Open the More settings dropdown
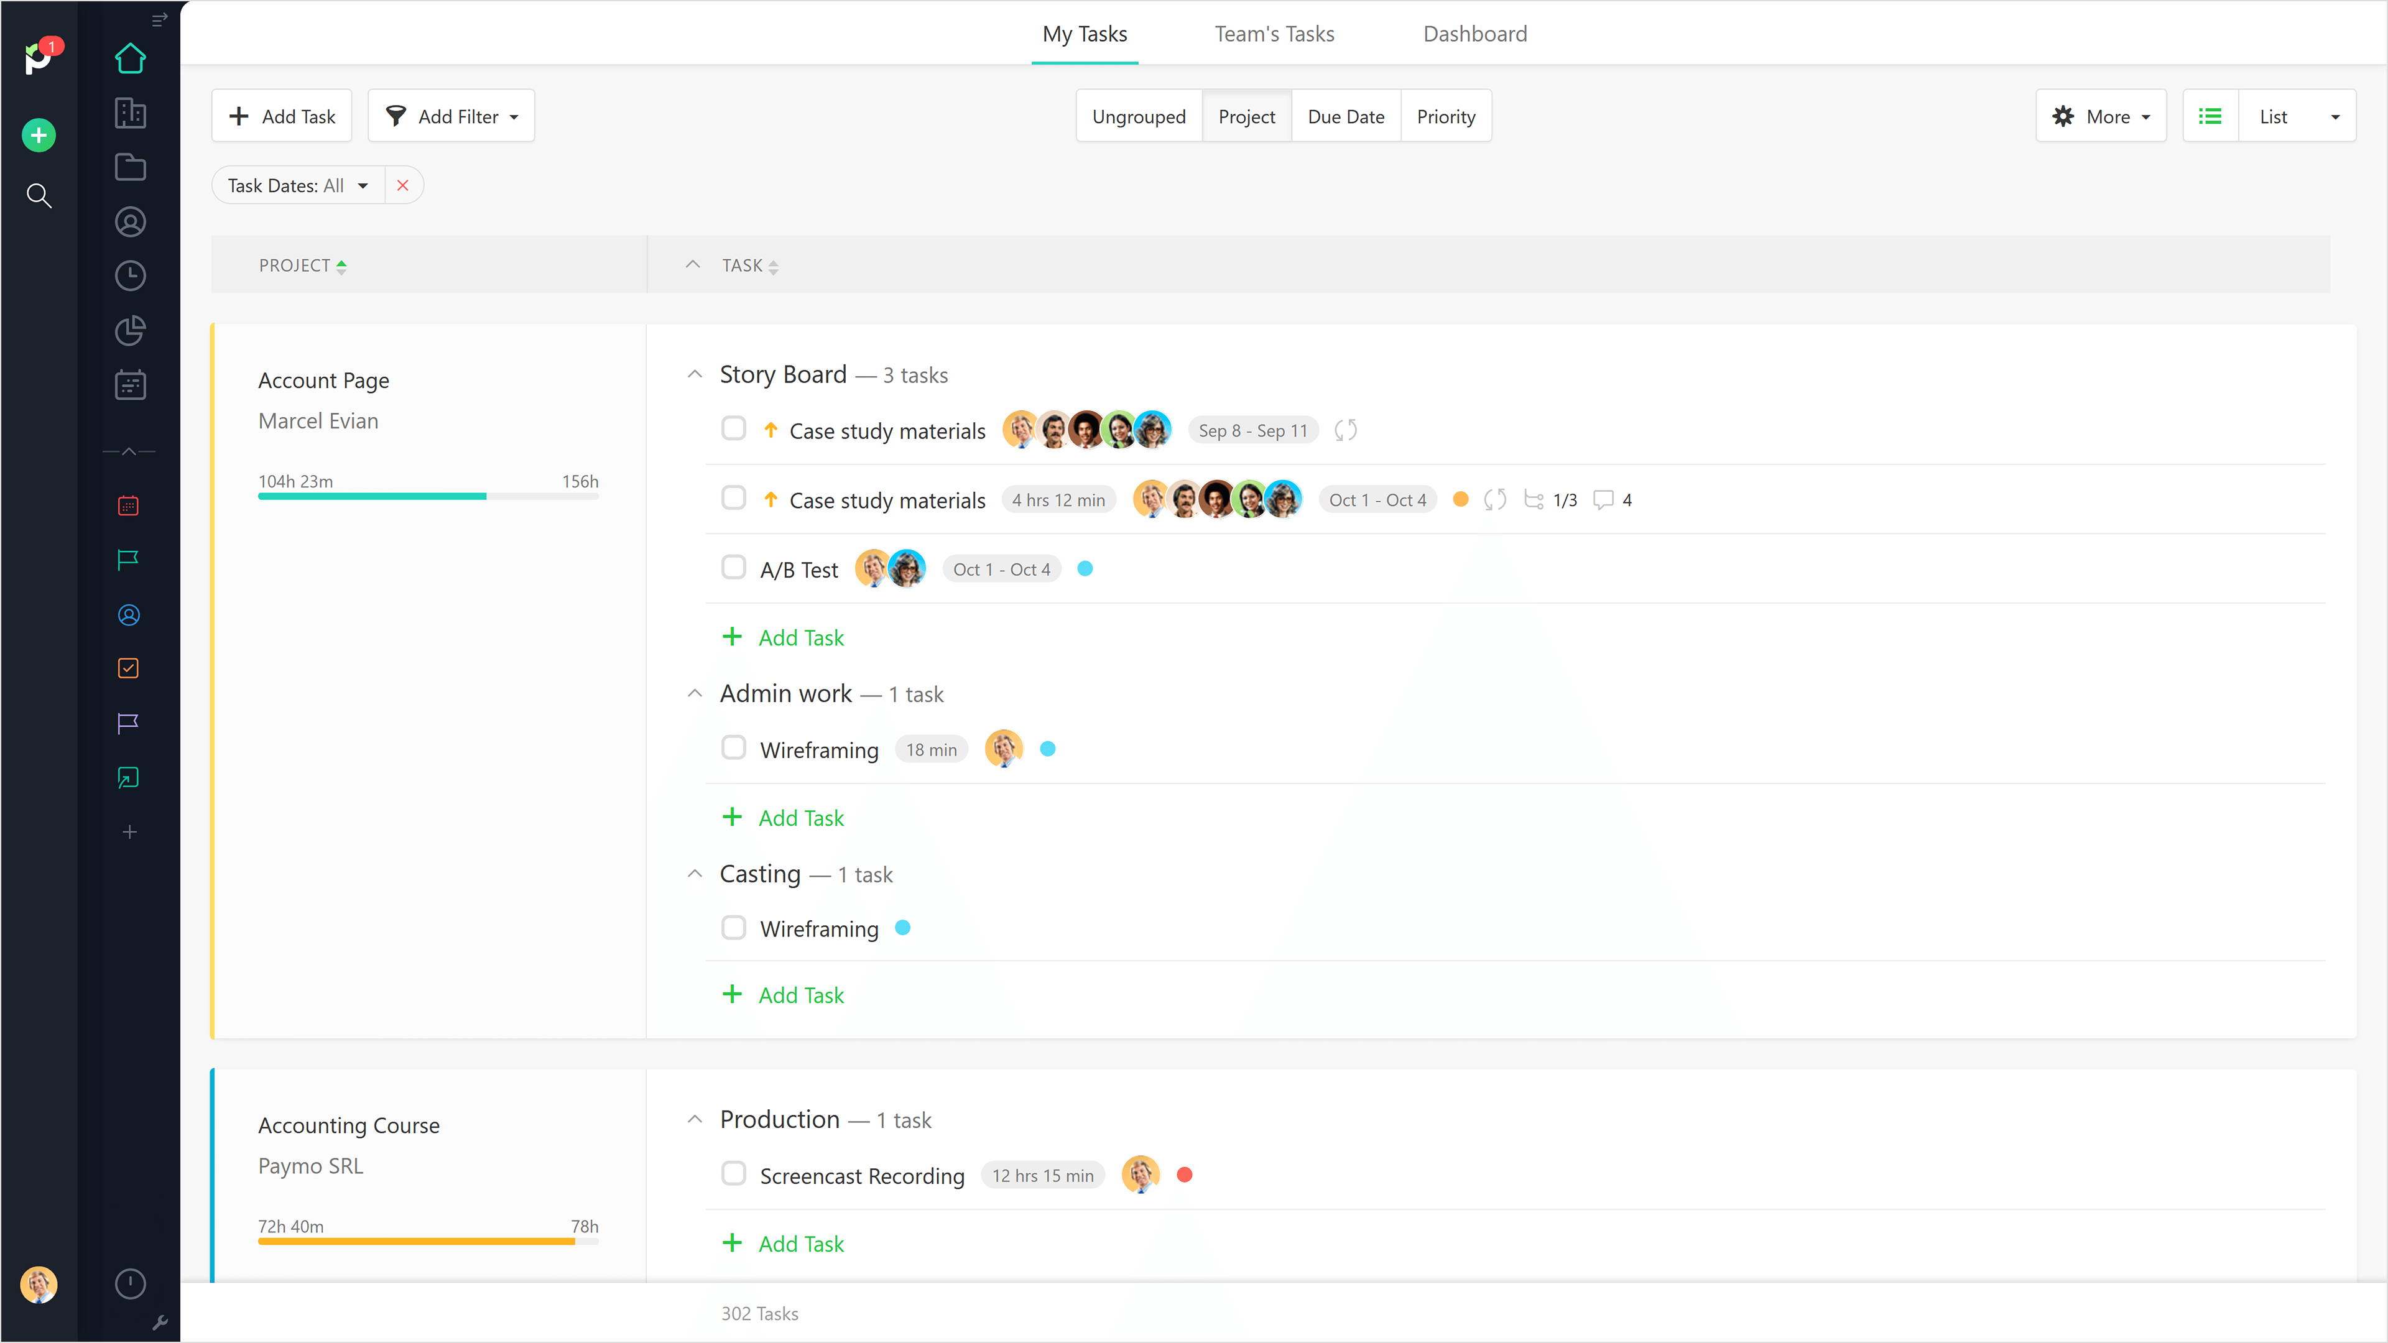Screen dimensions: 2388x1343 click(2101, 116)
